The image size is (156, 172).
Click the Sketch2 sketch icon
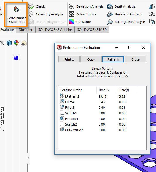pyautogui.click(x=62, y=124)
